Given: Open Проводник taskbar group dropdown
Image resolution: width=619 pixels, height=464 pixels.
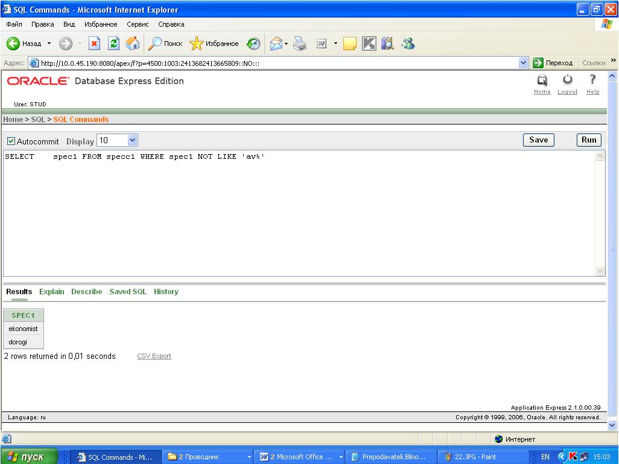Looking at the screenshot, I should [249, 457].
